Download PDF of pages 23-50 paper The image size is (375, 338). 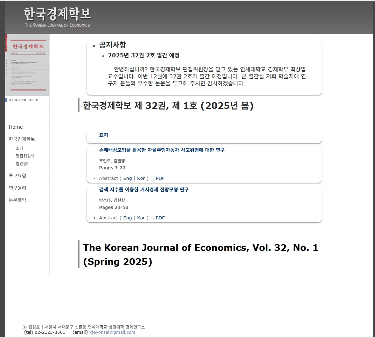pos(160,218)
